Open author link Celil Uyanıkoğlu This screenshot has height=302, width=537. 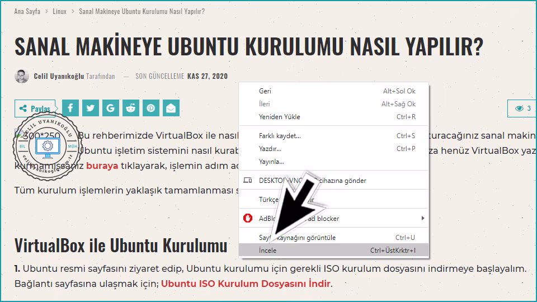point(59,76)
